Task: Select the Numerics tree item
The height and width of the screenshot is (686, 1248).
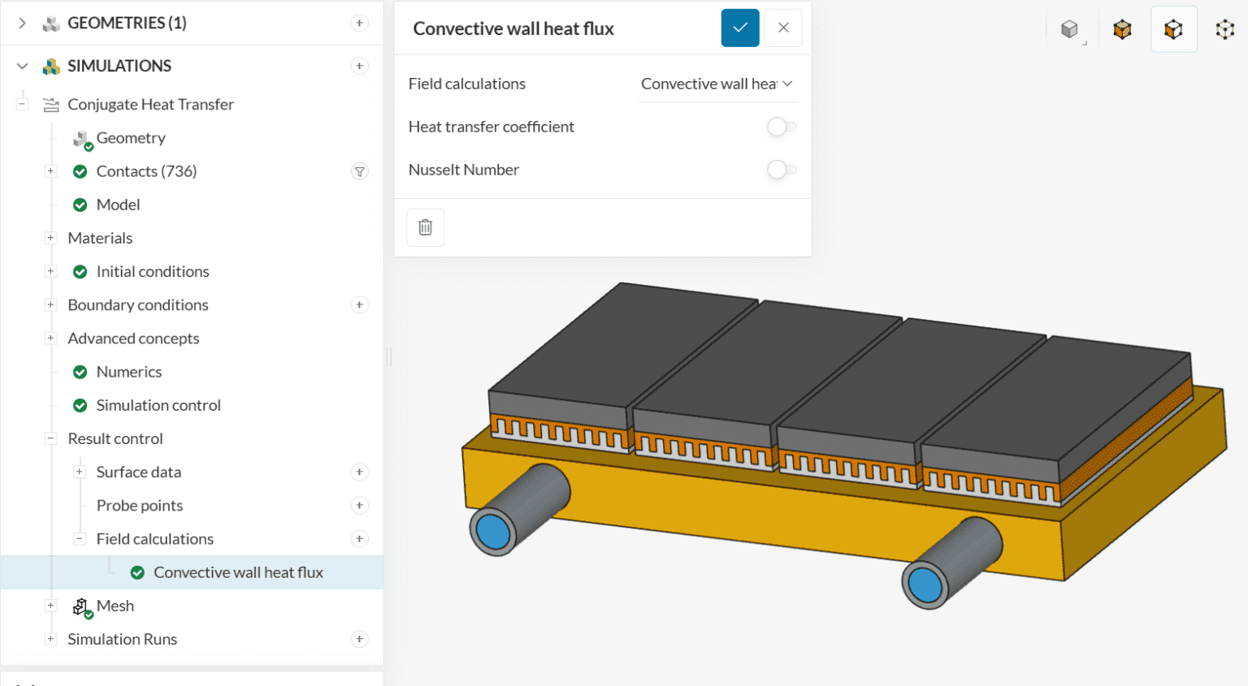Action: 128,372
